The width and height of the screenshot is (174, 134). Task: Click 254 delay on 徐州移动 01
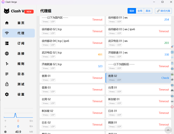[167, 19]
